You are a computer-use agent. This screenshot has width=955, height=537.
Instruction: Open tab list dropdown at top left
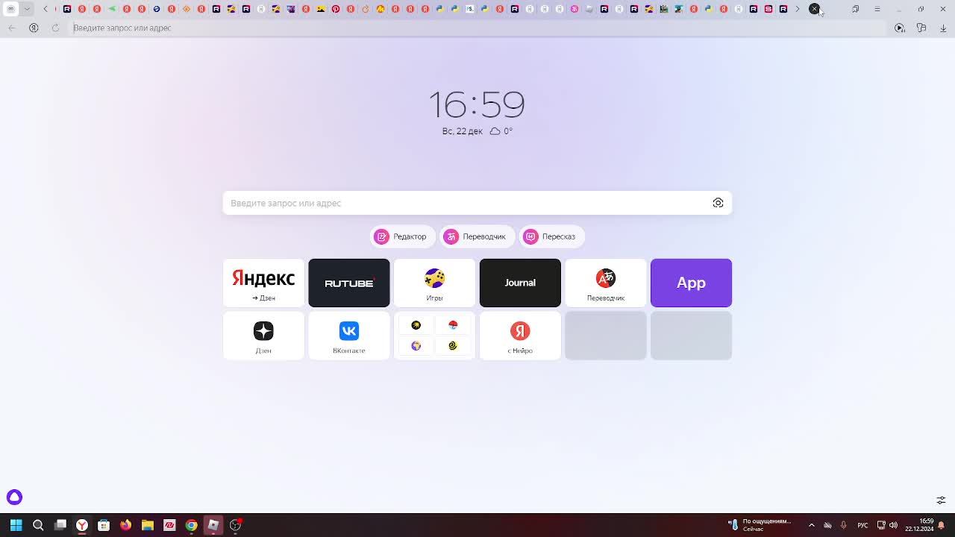[27, 9]
